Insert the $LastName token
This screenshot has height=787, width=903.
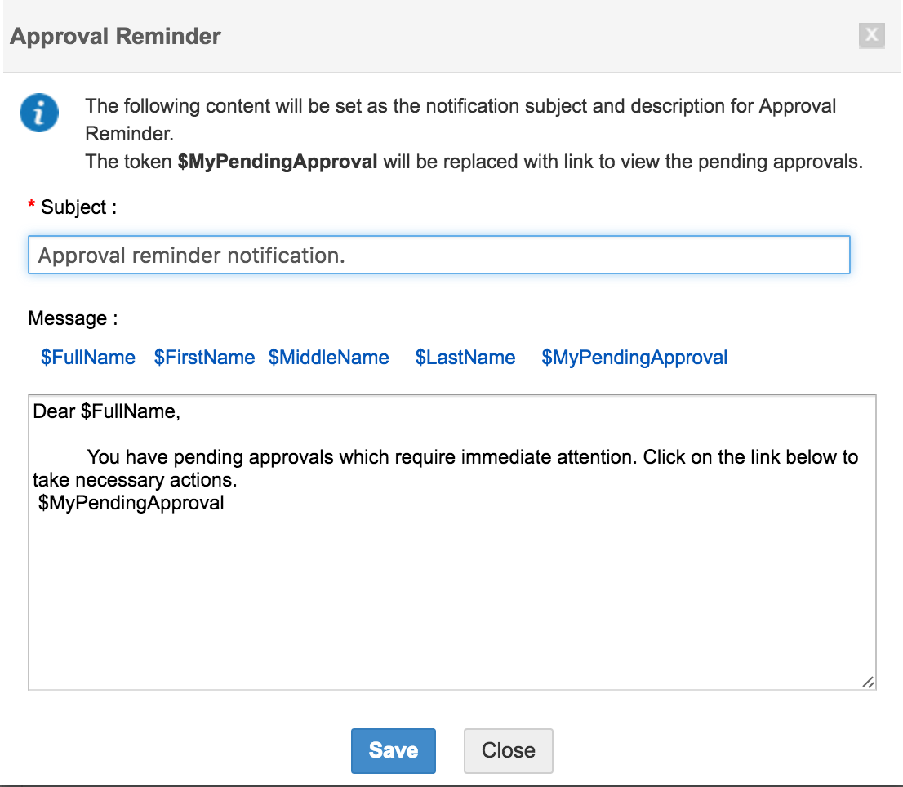tap(465, 358)
